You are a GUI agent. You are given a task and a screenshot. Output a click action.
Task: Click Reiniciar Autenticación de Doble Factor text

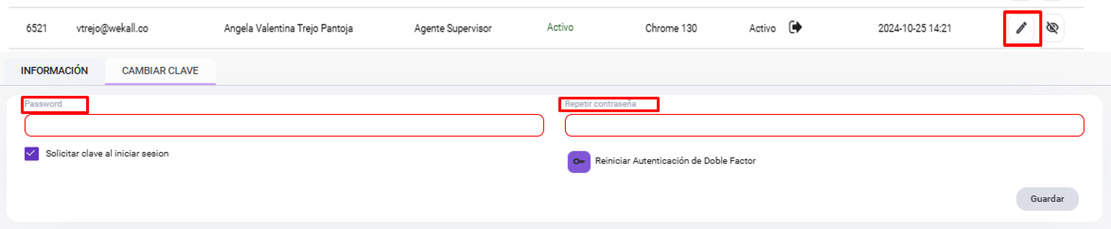pyautogui.click(x=675, y=161)
